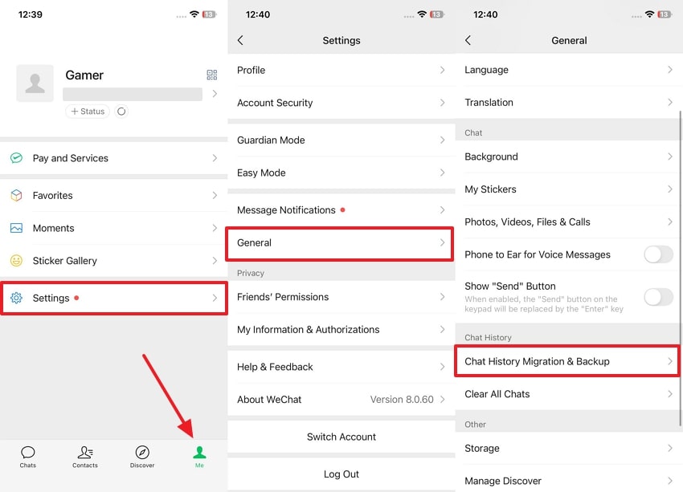Tap the Switch Account button
Viewport: 683px width, 492px height.
point(341,437)
